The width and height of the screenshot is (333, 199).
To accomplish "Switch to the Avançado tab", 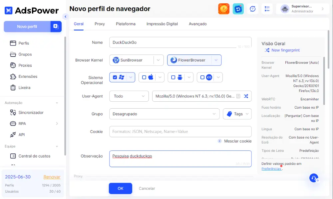I will coord(198,24).
